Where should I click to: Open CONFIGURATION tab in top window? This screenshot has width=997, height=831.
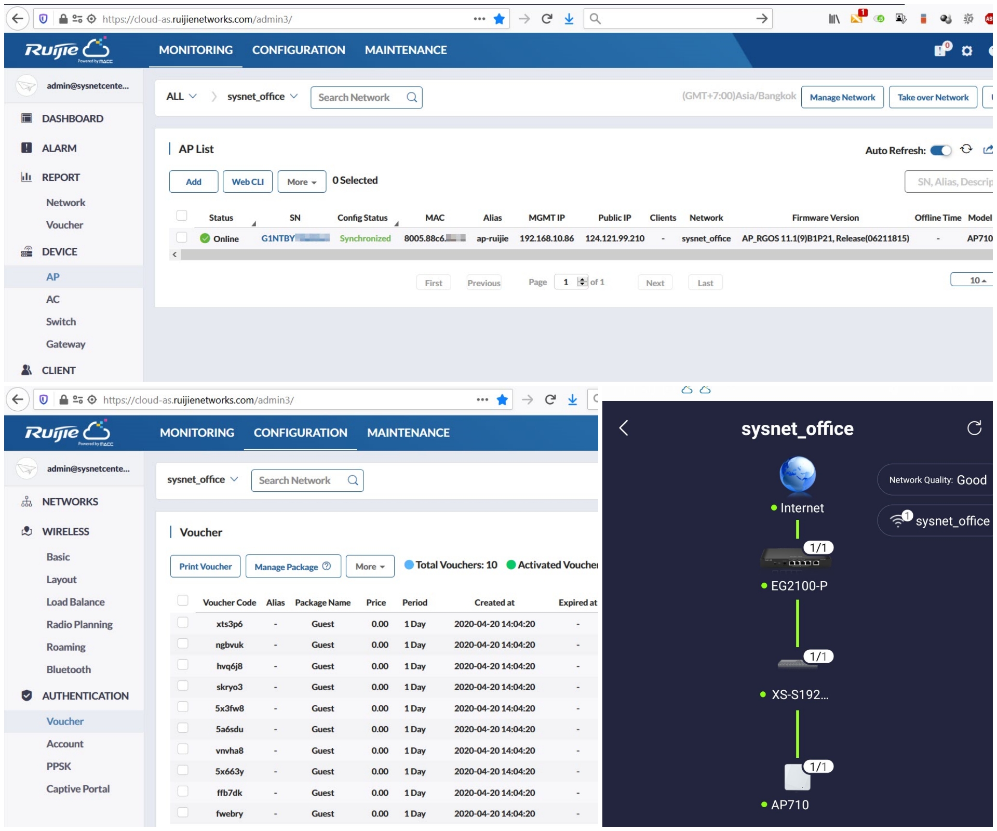300,50
